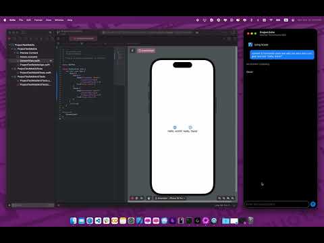Select ProjectTestMobileTests.swift file
The height and width of the screenshot is (243, 324).
point(35,73)
